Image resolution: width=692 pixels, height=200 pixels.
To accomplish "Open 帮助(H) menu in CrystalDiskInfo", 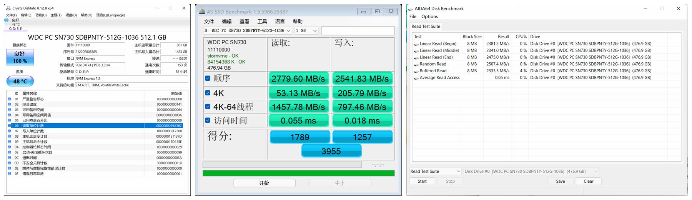I will tap(86, 15).
